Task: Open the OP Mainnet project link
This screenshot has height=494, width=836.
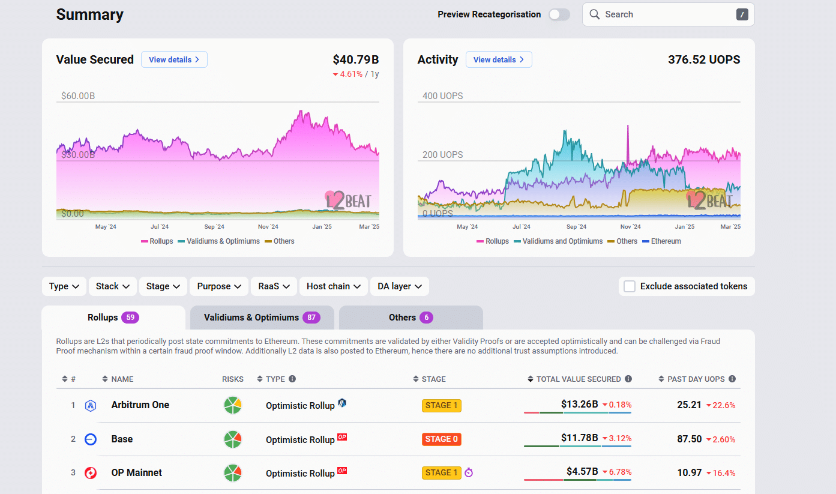Action: (x=137, y=473)
